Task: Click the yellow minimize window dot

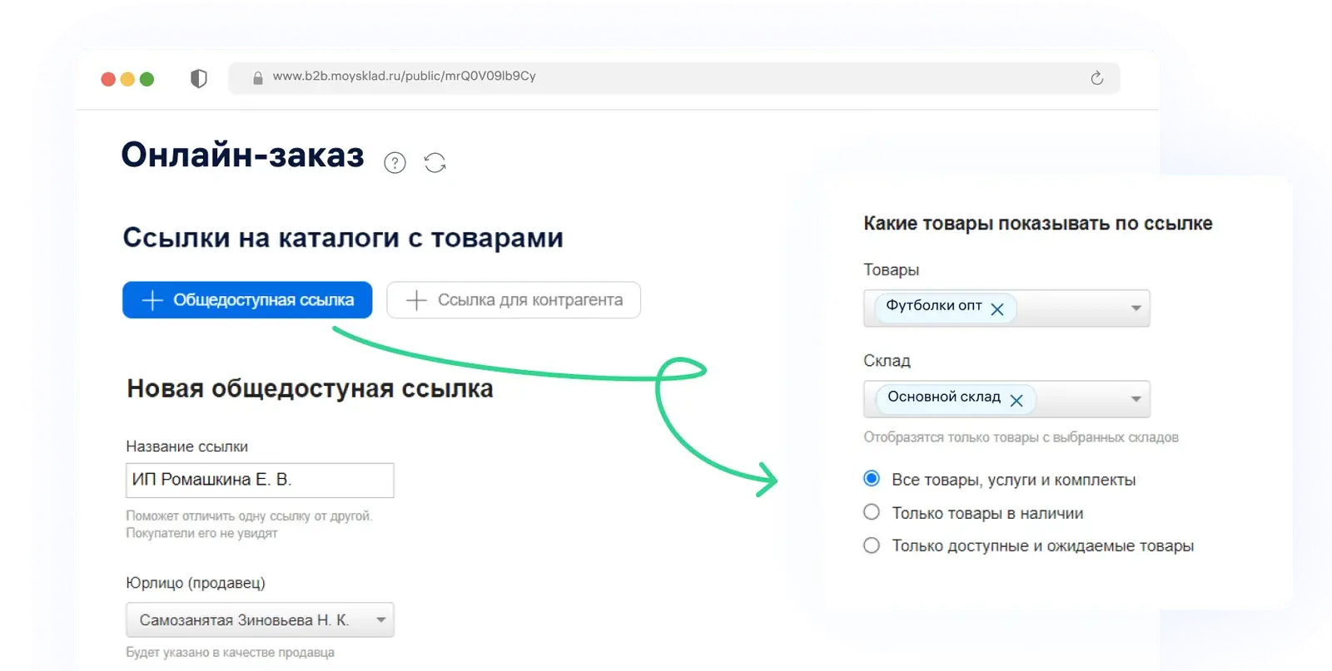Action: [127, 79]
